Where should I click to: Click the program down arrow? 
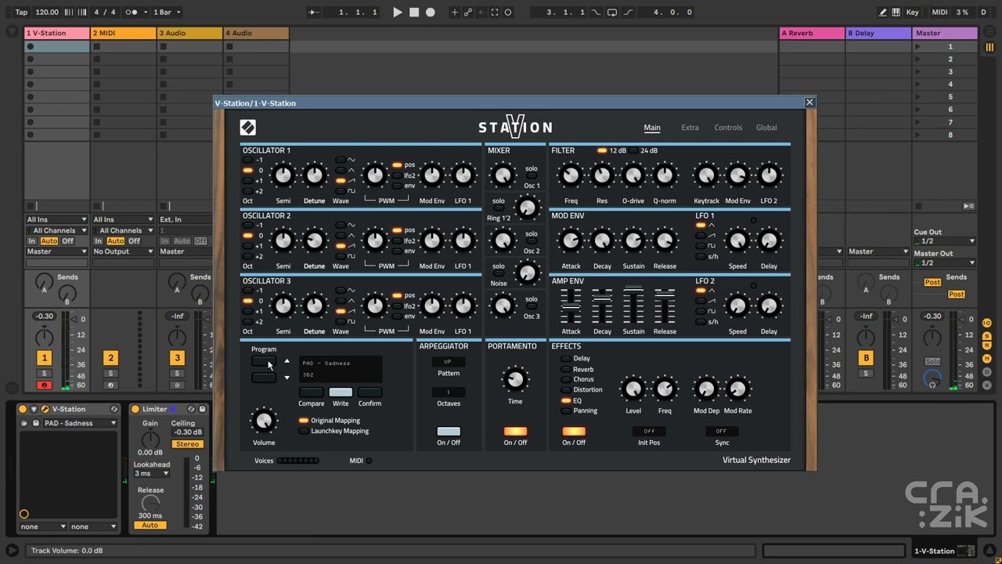pos(287,378)
